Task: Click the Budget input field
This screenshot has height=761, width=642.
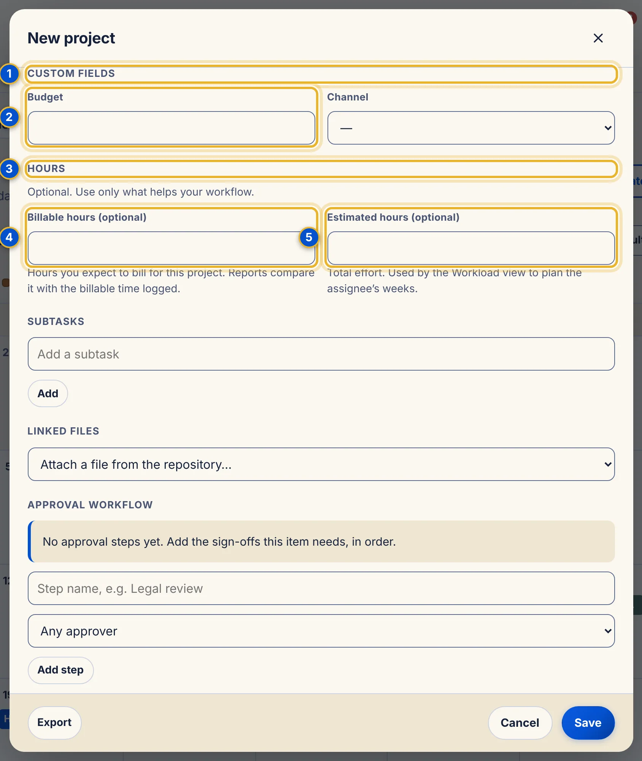Action: tap(171, 128)
